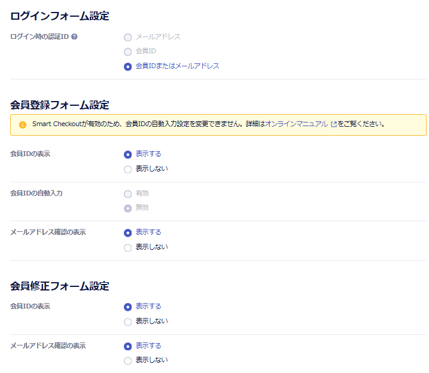Select 表示しない for 会員IDの表示 in 会員修正フォーム

click(128, 322)
